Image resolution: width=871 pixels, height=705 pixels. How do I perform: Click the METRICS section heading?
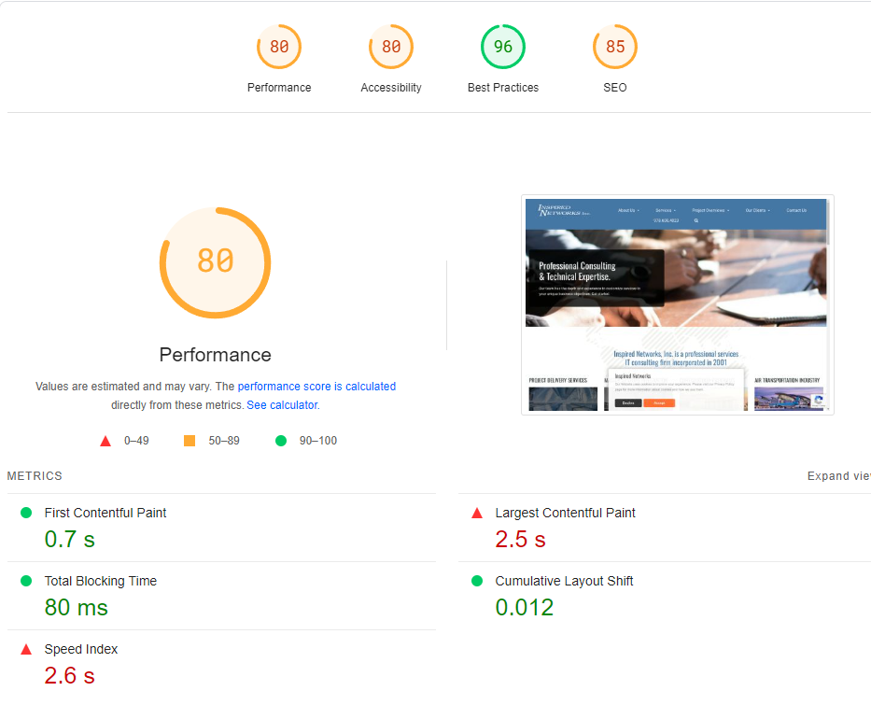click(x=35, y=476)
